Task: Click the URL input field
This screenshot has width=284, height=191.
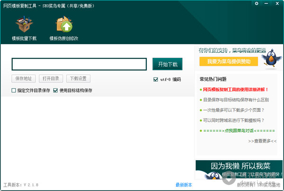Action: (79, 64)
